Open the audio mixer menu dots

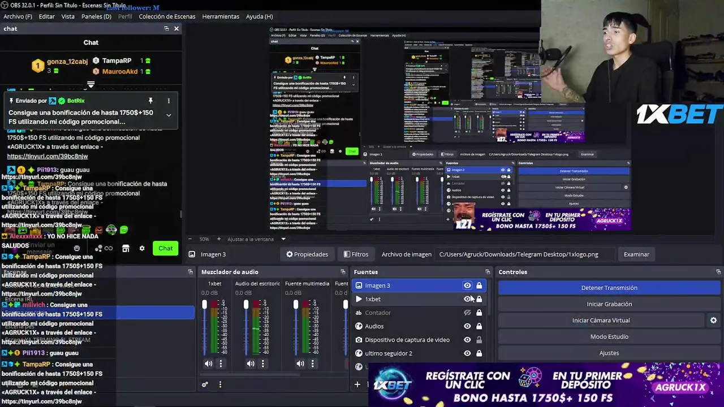[220, 384]
